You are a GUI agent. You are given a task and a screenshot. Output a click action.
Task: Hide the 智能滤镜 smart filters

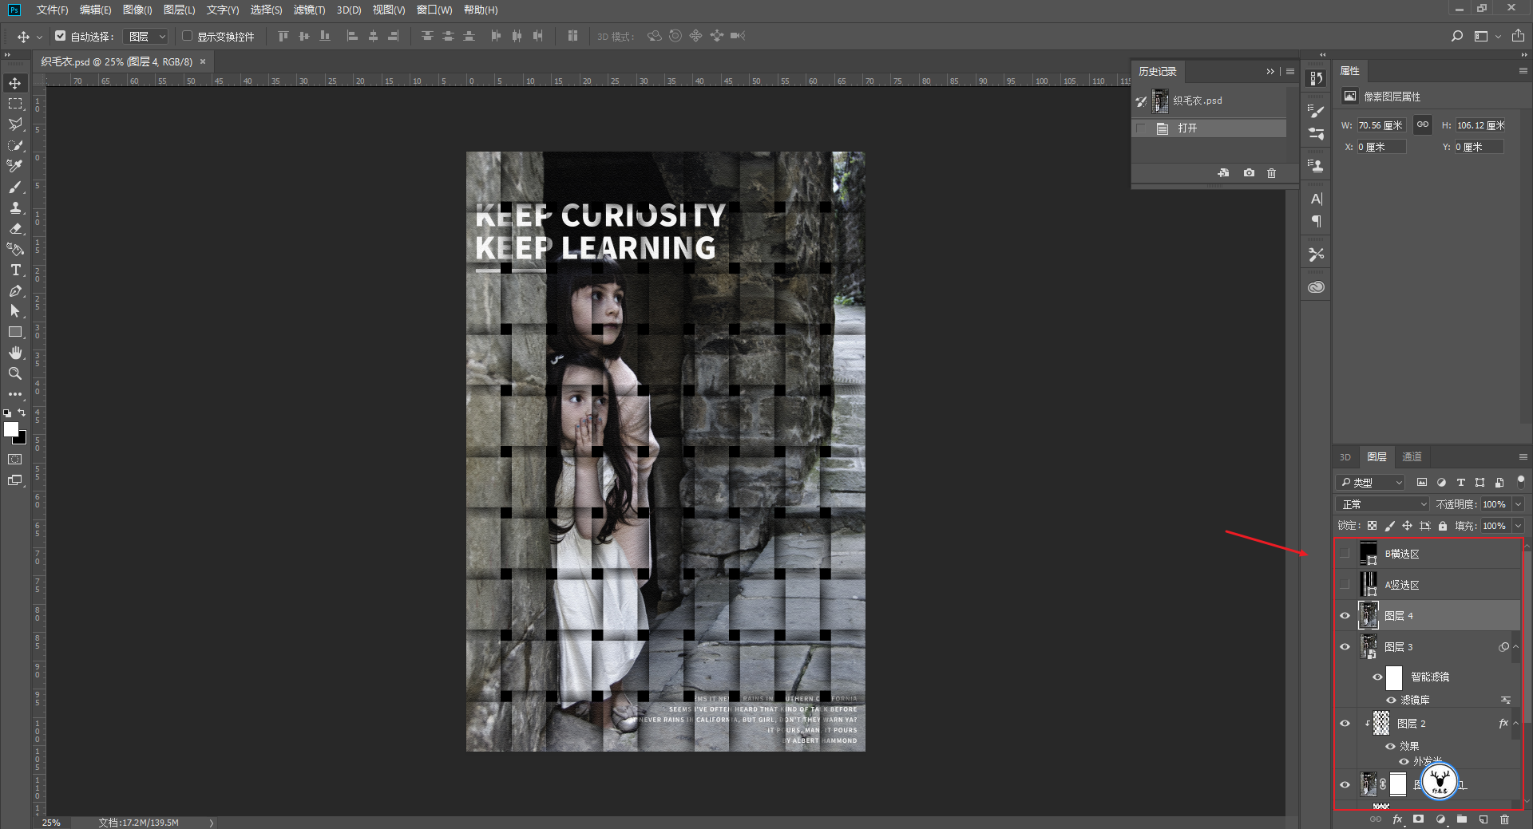click(1377, 677)
